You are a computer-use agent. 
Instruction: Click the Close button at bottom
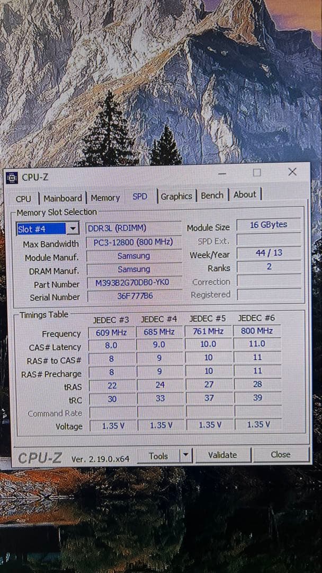tap(281, 454)
